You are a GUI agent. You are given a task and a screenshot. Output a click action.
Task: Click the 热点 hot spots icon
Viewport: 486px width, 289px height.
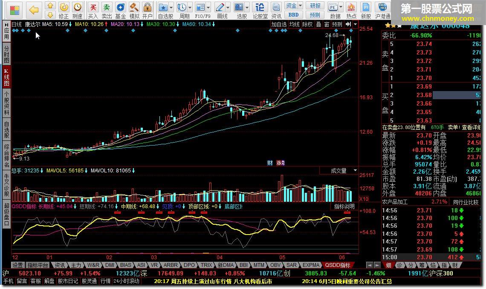click(x=351, y=10)
